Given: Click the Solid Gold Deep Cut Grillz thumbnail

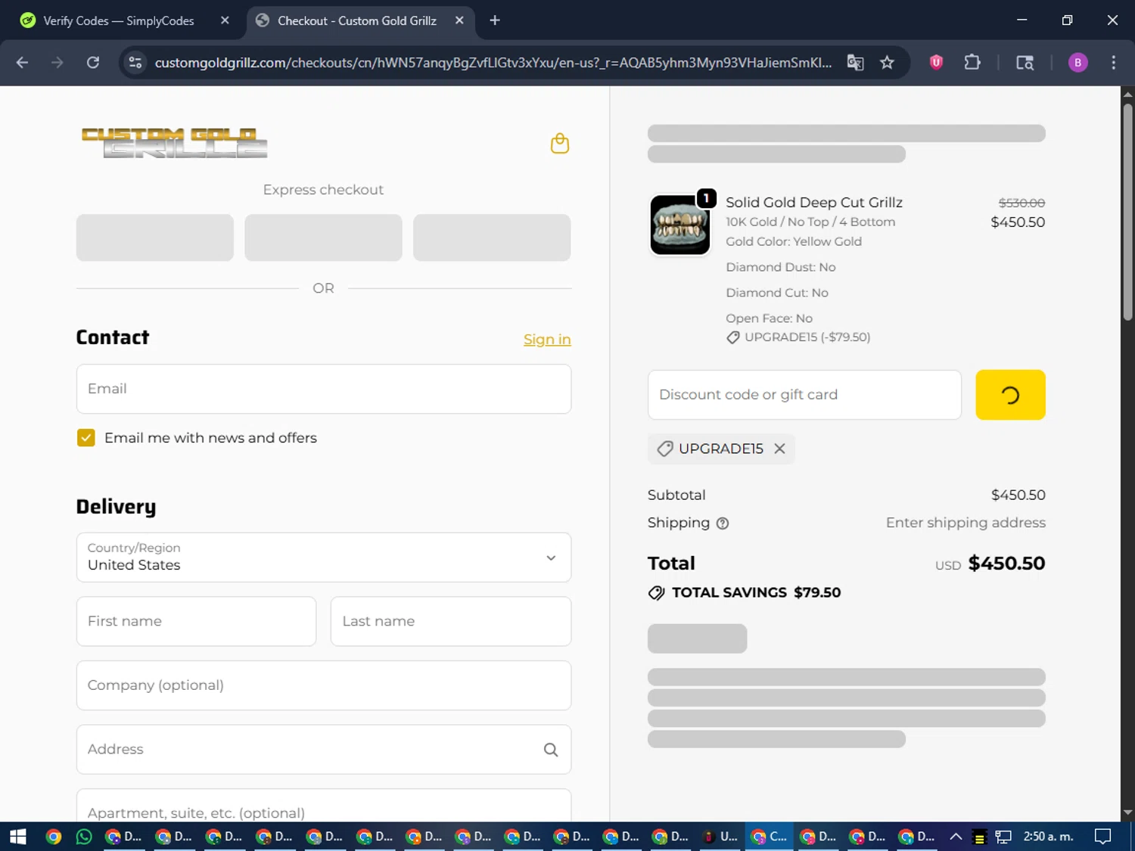Looking at the screenshot, I should click(x=679, y=225).
